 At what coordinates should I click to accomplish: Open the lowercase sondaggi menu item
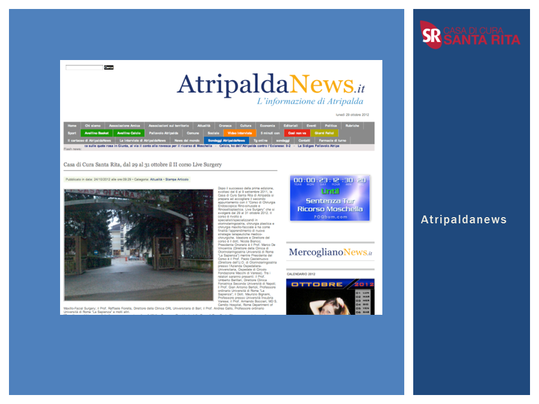point(283,140)
